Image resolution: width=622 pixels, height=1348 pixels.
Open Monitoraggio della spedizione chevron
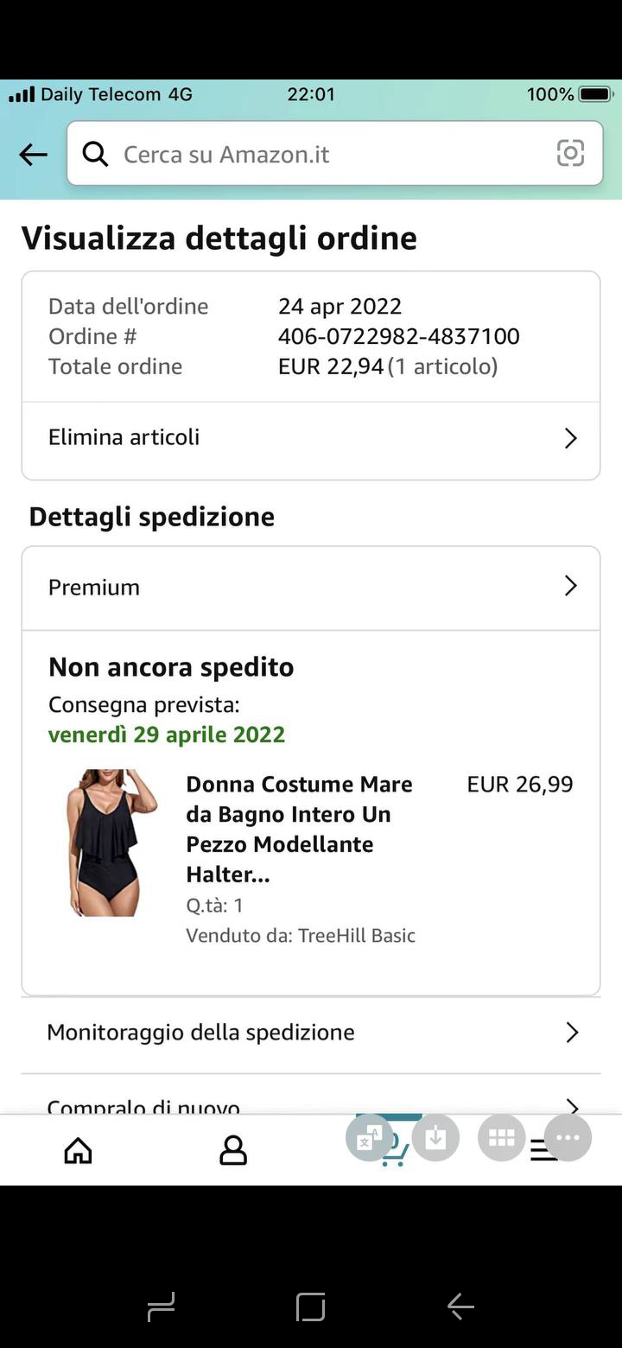(571, 1033)
